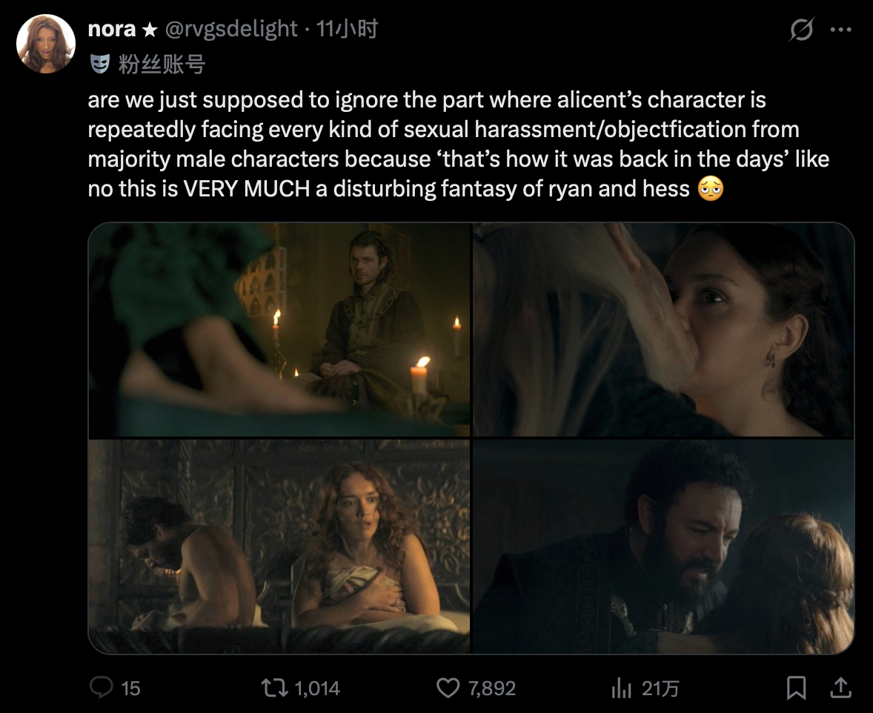View analytics via the 21万 bar chart icon
Viewport: 873px width, 713px height.
[x=621, y=688]
